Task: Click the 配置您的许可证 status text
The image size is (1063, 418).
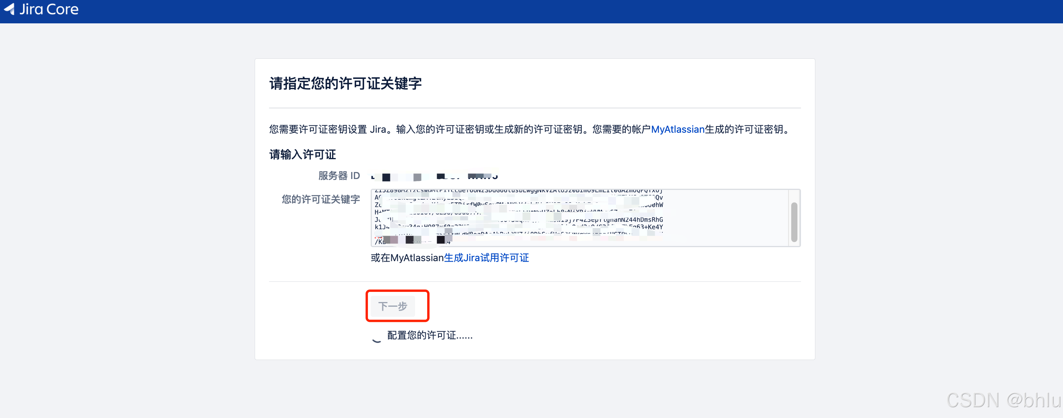Action: pyautogui.click(x=429, y=335)
